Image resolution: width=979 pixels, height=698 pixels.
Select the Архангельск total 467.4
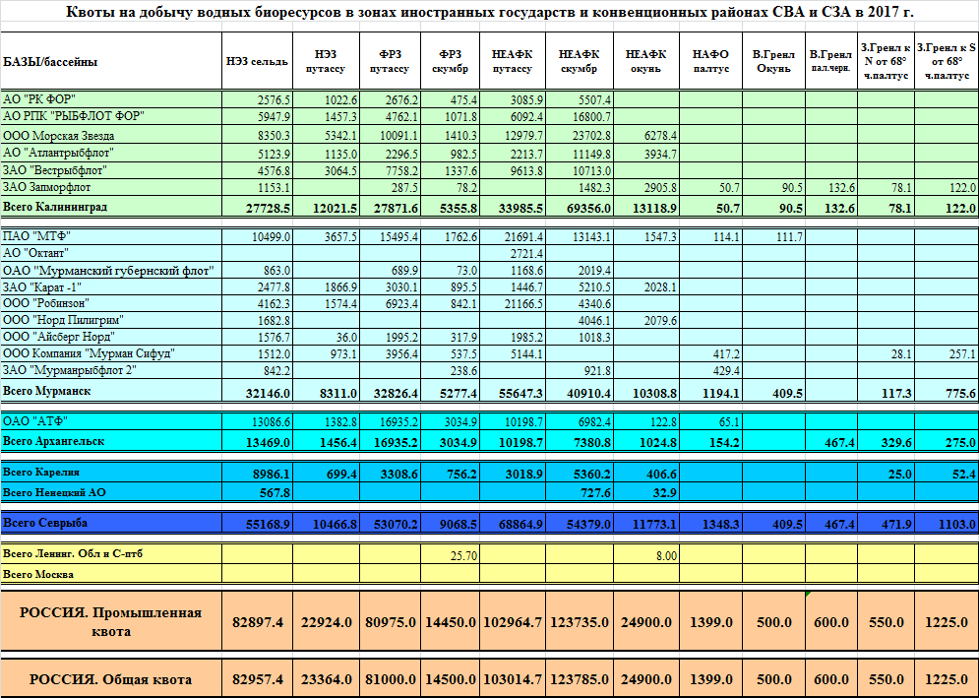831,441
